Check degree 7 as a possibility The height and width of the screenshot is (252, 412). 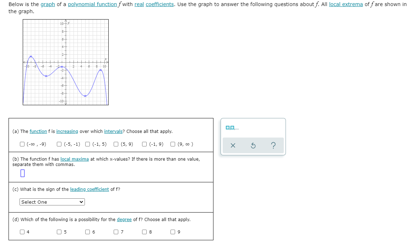[x=115, y=231]
